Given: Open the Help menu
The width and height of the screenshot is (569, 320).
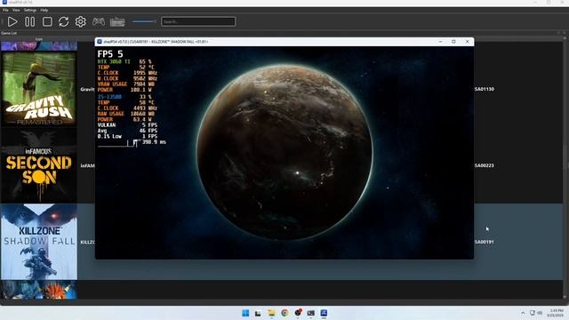Looking at the screenshot, I should (x=44, y=10).
